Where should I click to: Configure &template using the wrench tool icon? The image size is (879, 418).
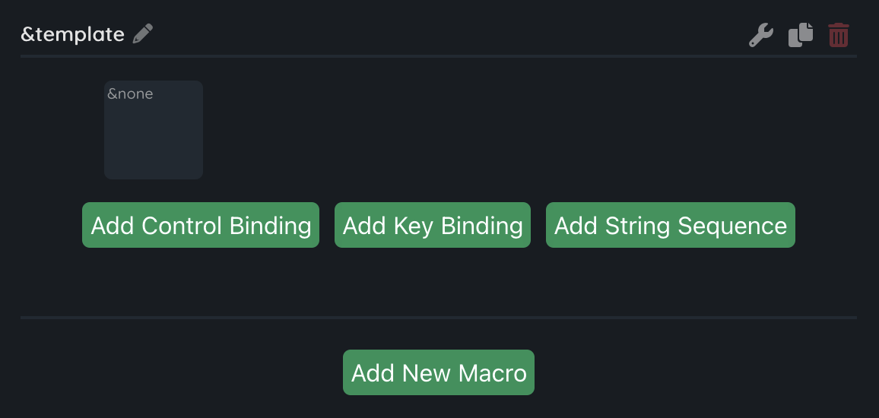[761, 35]
